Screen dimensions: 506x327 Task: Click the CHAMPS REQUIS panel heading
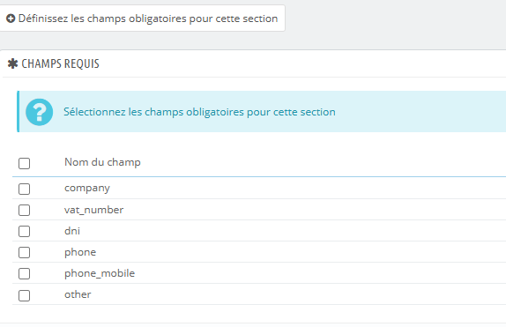(60, 63)
